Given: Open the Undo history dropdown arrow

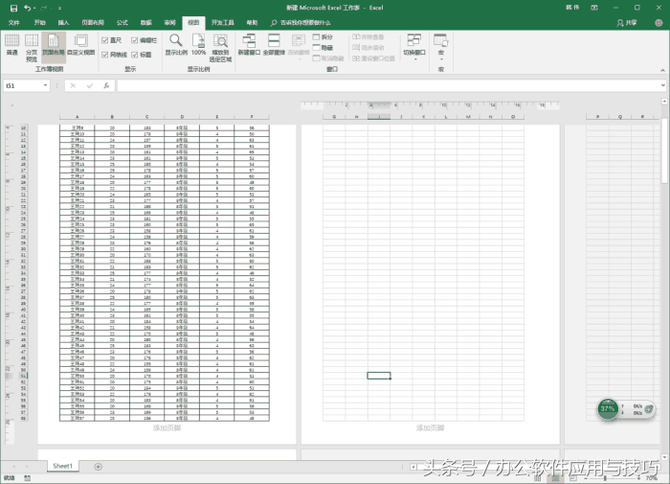Looking at the screenshot, I should [x=34, y=8].
